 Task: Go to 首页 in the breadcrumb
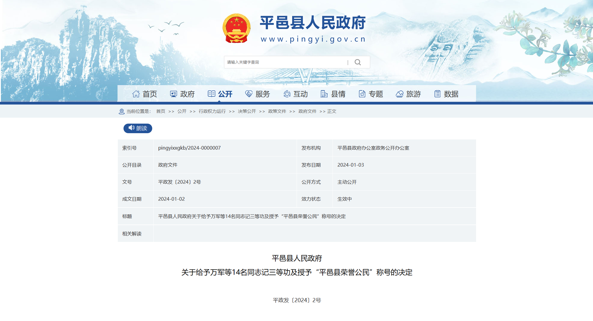point(161,111)
